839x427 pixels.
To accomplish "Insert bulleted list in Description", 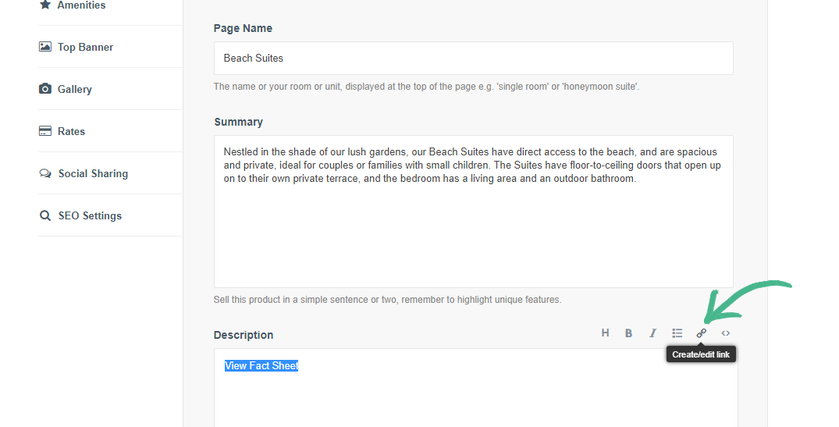I will click(677, 333).
